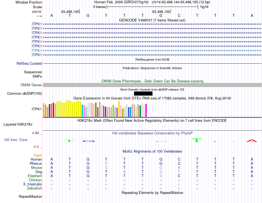This screenshot has height=203, width=262.
Task: Click the C base in top sequence row
Action: click(x=179, y=15)
